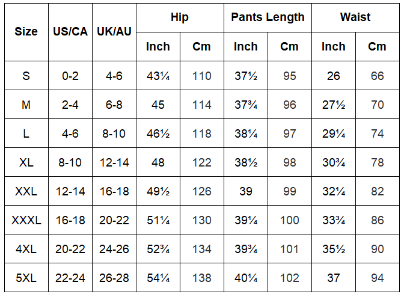Click the 134 hip cm cell
The height and width of the screenshot is (297, 404).
202,249
